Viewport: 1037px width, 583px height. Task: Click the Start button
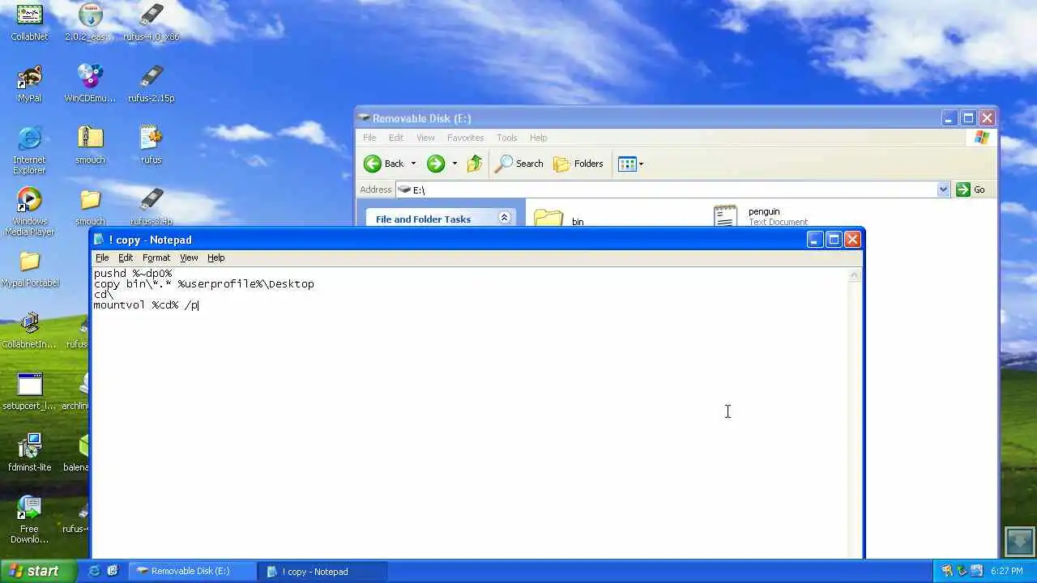pos(38,571)
